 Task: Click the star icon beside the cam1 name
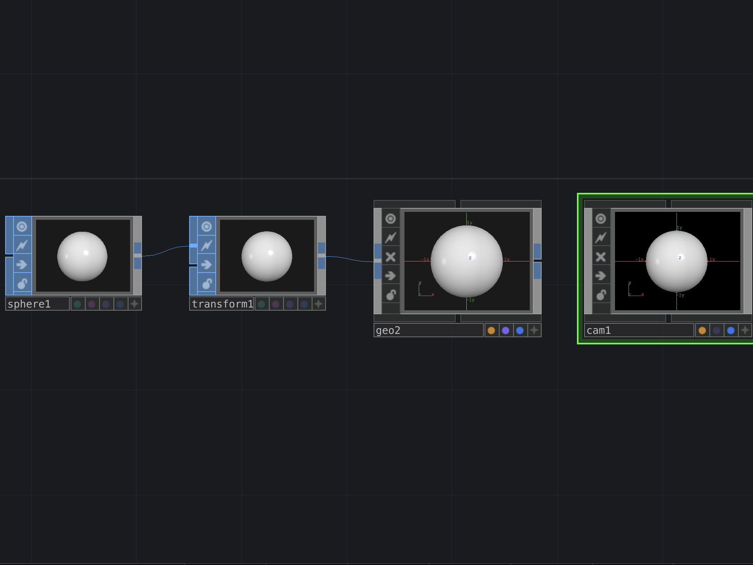pyautogui.click(x=744, y=330)
